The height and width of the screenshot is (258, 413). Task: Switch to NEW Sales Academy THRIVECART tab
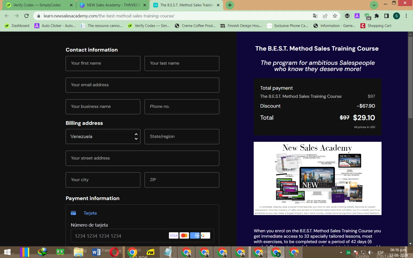[113, 5]
